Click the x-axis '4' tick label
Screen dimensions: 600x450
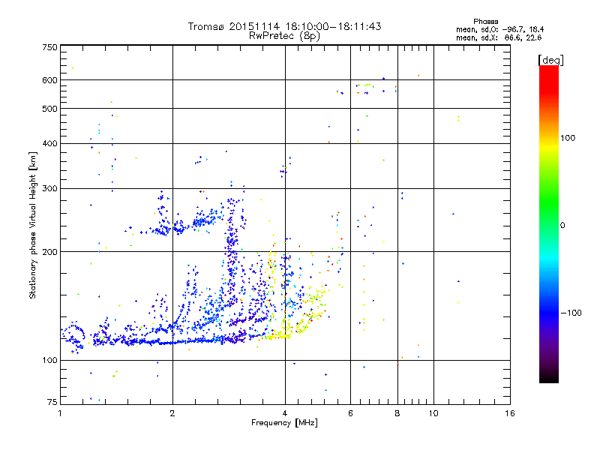pos(285,413)
